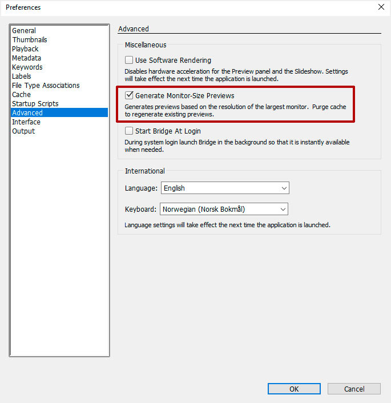
Task: Enable the Use Software Rendering checkbox
Action: click(x=129, y=60)
